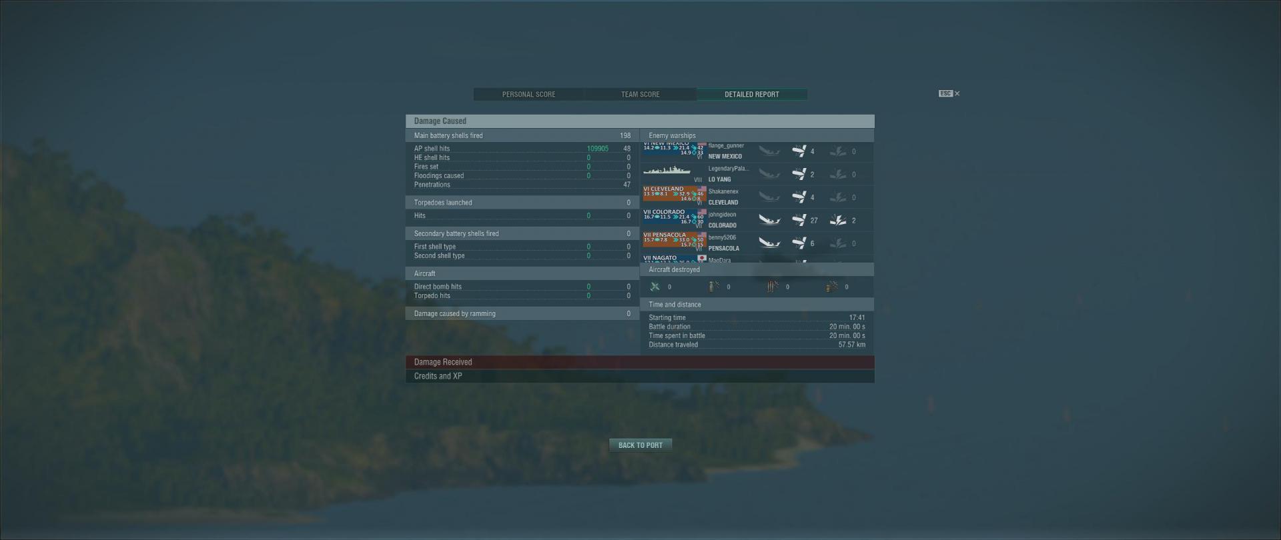Viewport: 1281px width, 540px height.
Task: Click the shell hits icon in Colorado row
Action: (x=799, y=220)
